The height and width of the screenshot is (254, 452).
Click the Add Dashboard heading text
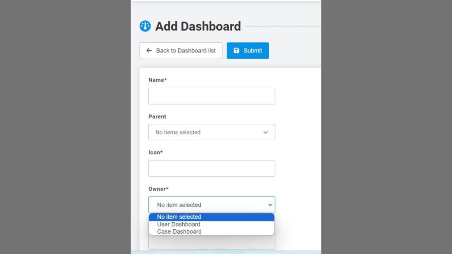click(x=198, y=26)
